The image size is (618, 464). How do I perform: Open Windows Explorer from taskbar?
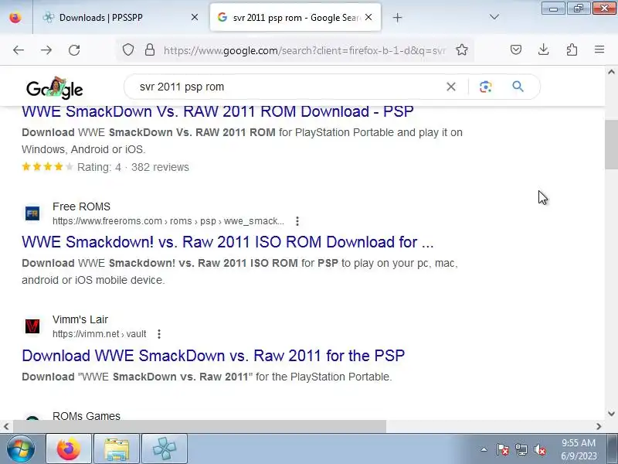click(117, 449)
